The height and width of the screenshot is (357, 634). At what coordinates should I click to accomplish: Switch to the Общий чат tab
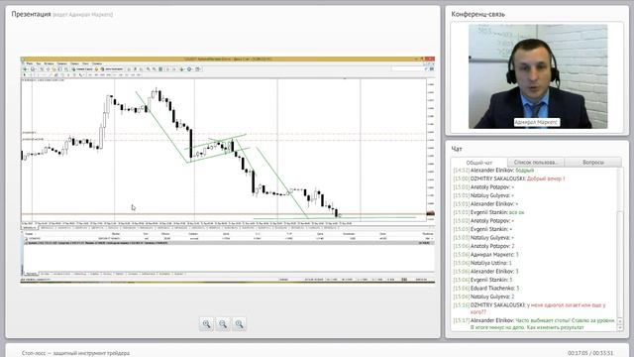coord(479,163)
